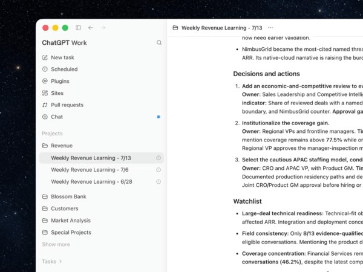Screen dimensions: 363x272
Task: Click the ChatGPT Work title
Action: (x=64, y=43)
